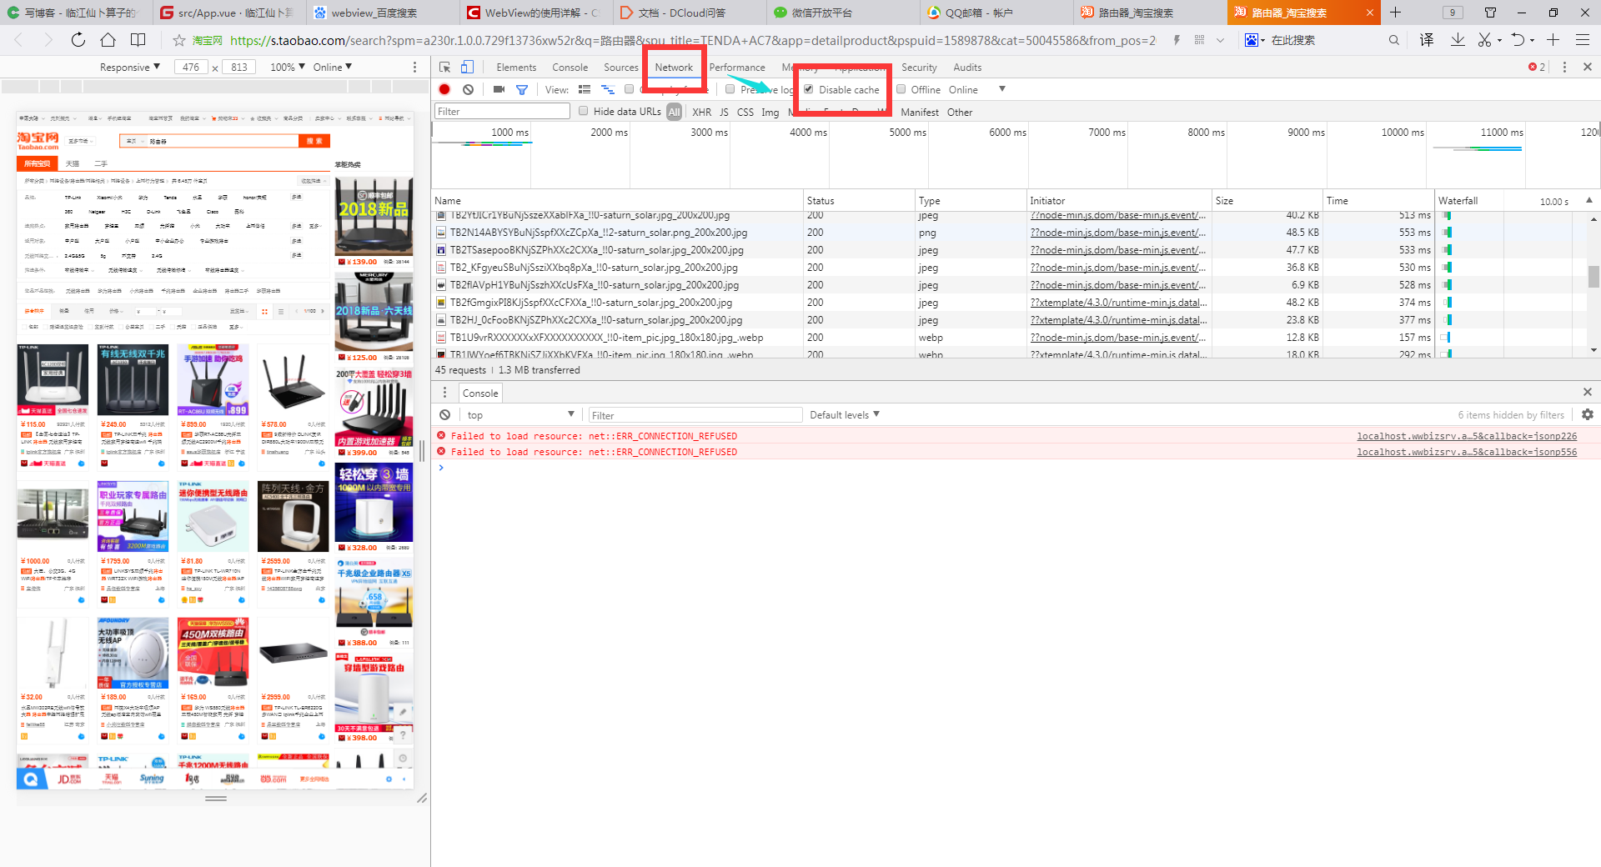This screenshot has width=1601, height=867.
Task: Switch to QQ邮箱 browser tab
Action: (x=996, y=13)
